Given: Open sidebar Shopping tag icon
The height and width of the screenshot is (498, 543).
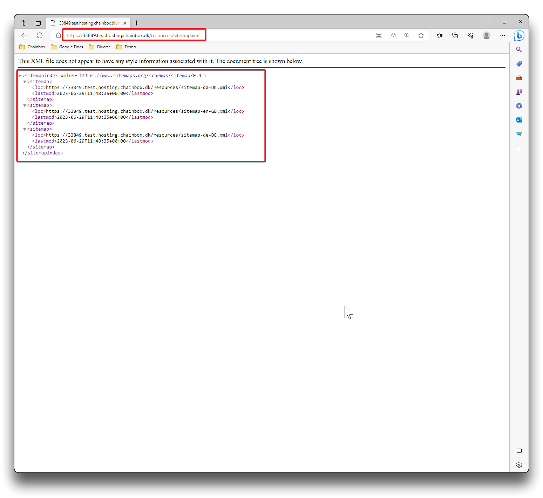Looking at the screenshot, I should (519, 64).
